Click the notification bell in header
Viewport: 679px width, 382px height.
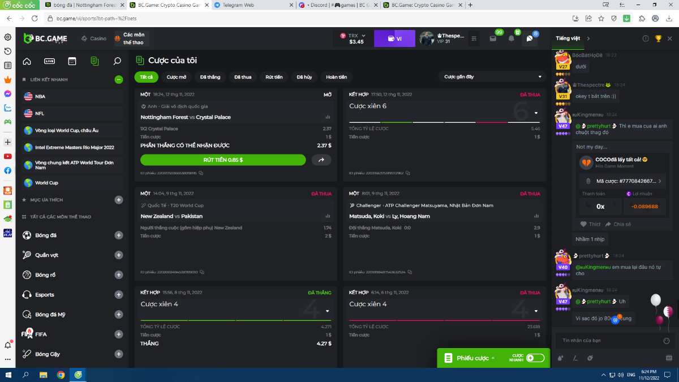511,38
